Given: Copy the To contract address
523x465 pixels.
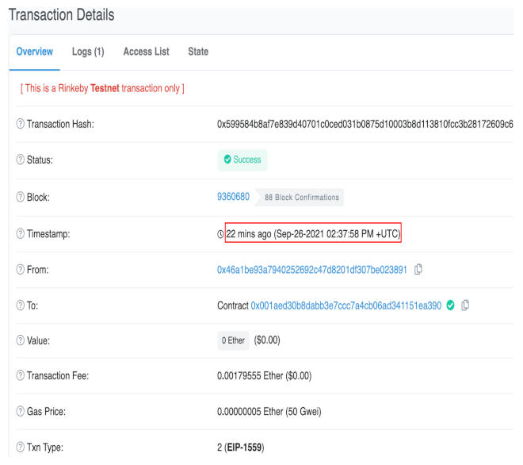Looking at the screenshot, I should pyautogui.click(x=465, y=306).
